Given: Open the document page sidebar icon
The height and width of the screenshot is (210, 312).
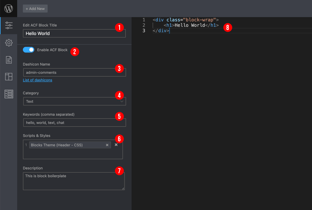Looking at the screenshot, I should pos(9,60).
